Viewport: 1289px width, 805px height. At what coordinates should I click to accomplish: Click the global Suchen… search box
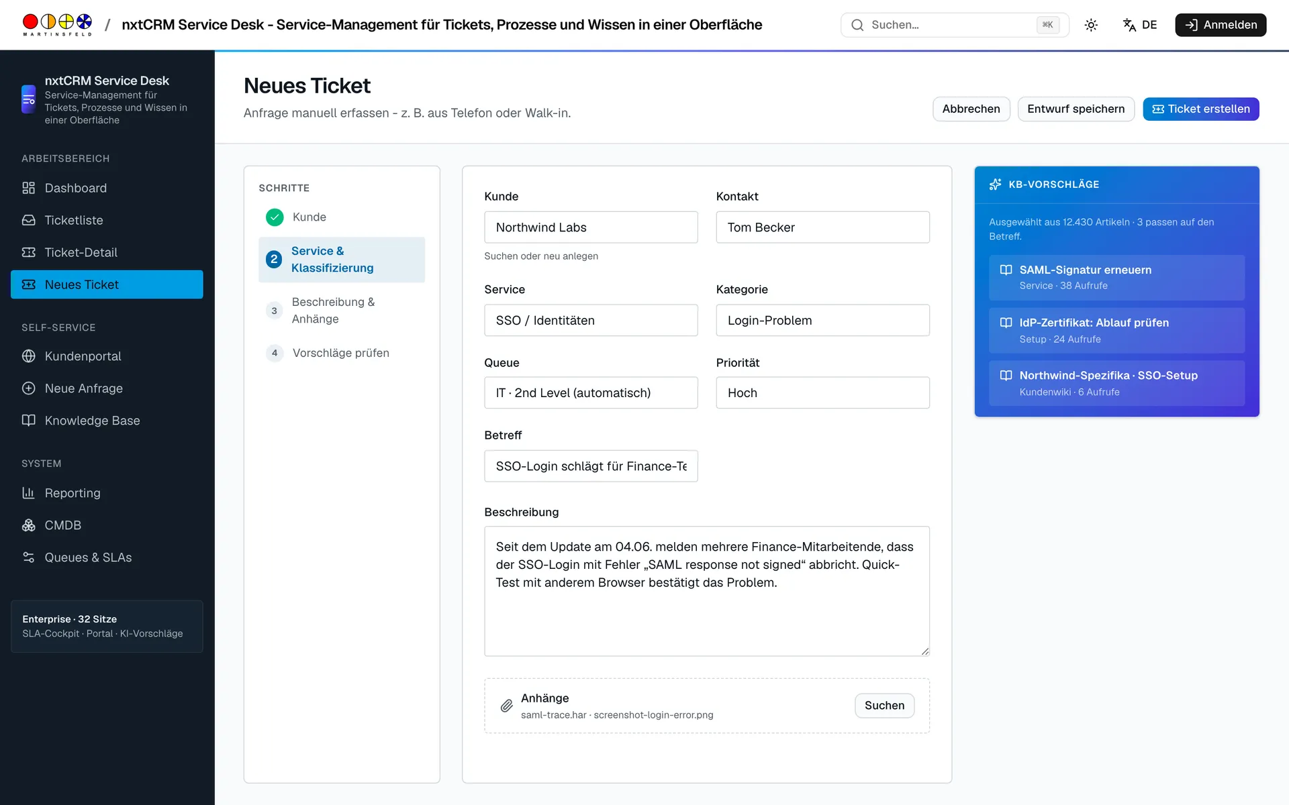955,25
